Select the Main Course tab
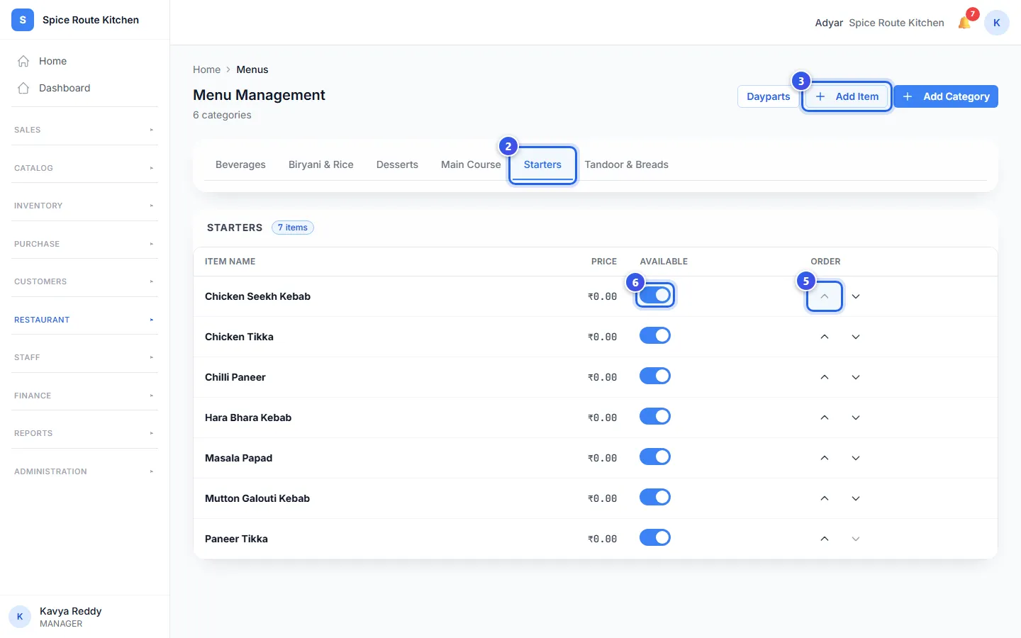The width and height of the screenshot is (1021, 638). [471, 164]
